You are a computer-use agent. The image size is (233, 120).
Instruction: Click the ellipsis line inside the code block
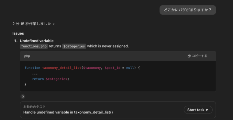click(x=35, y=74)
